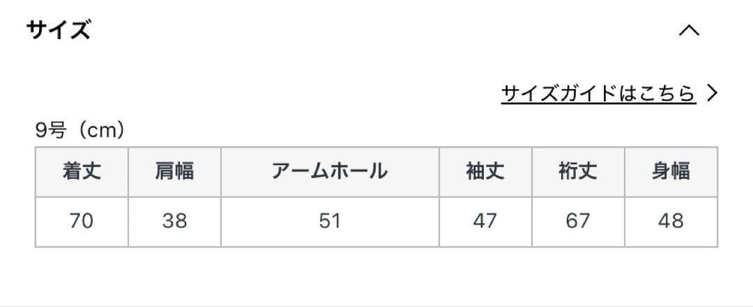Click the right arrow beside the size guide link
753x307 pixels.
click(711, 93)
